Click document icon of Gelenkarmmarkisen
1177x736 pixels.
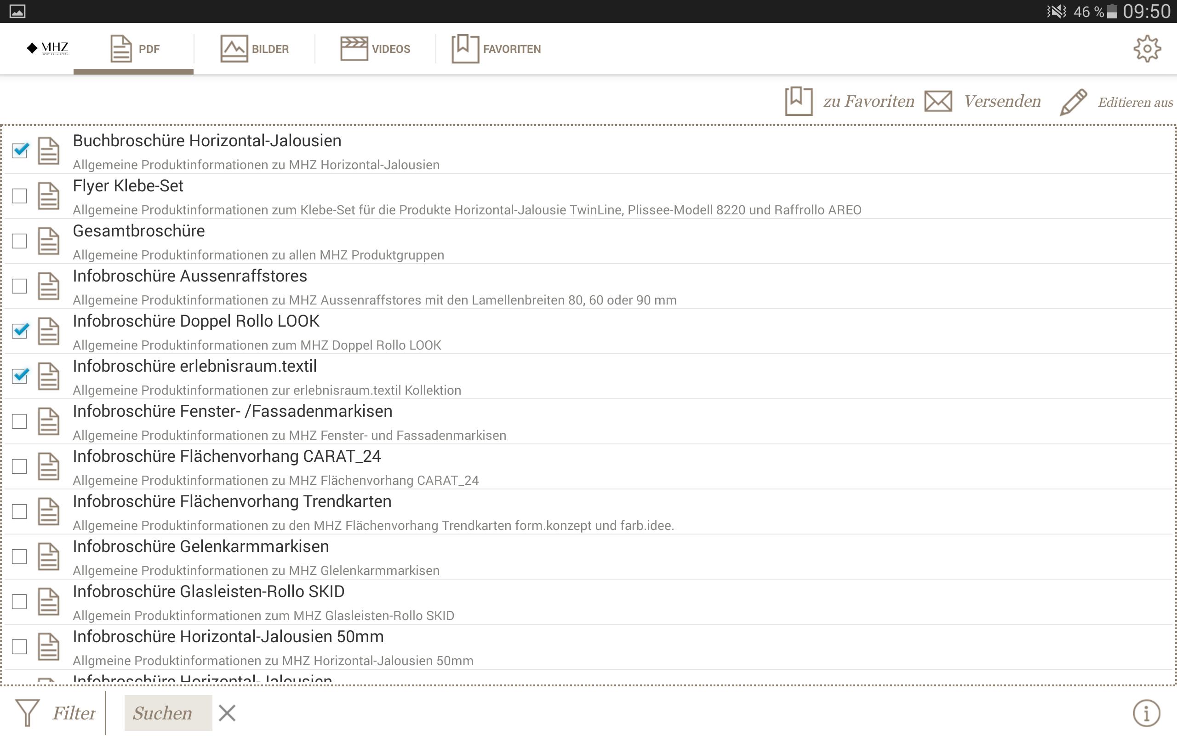click(49, 557)
